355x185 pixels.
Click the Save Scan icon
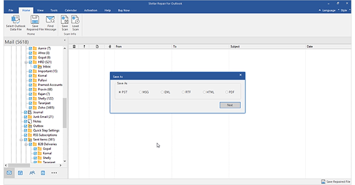click(x=64, y=19)
